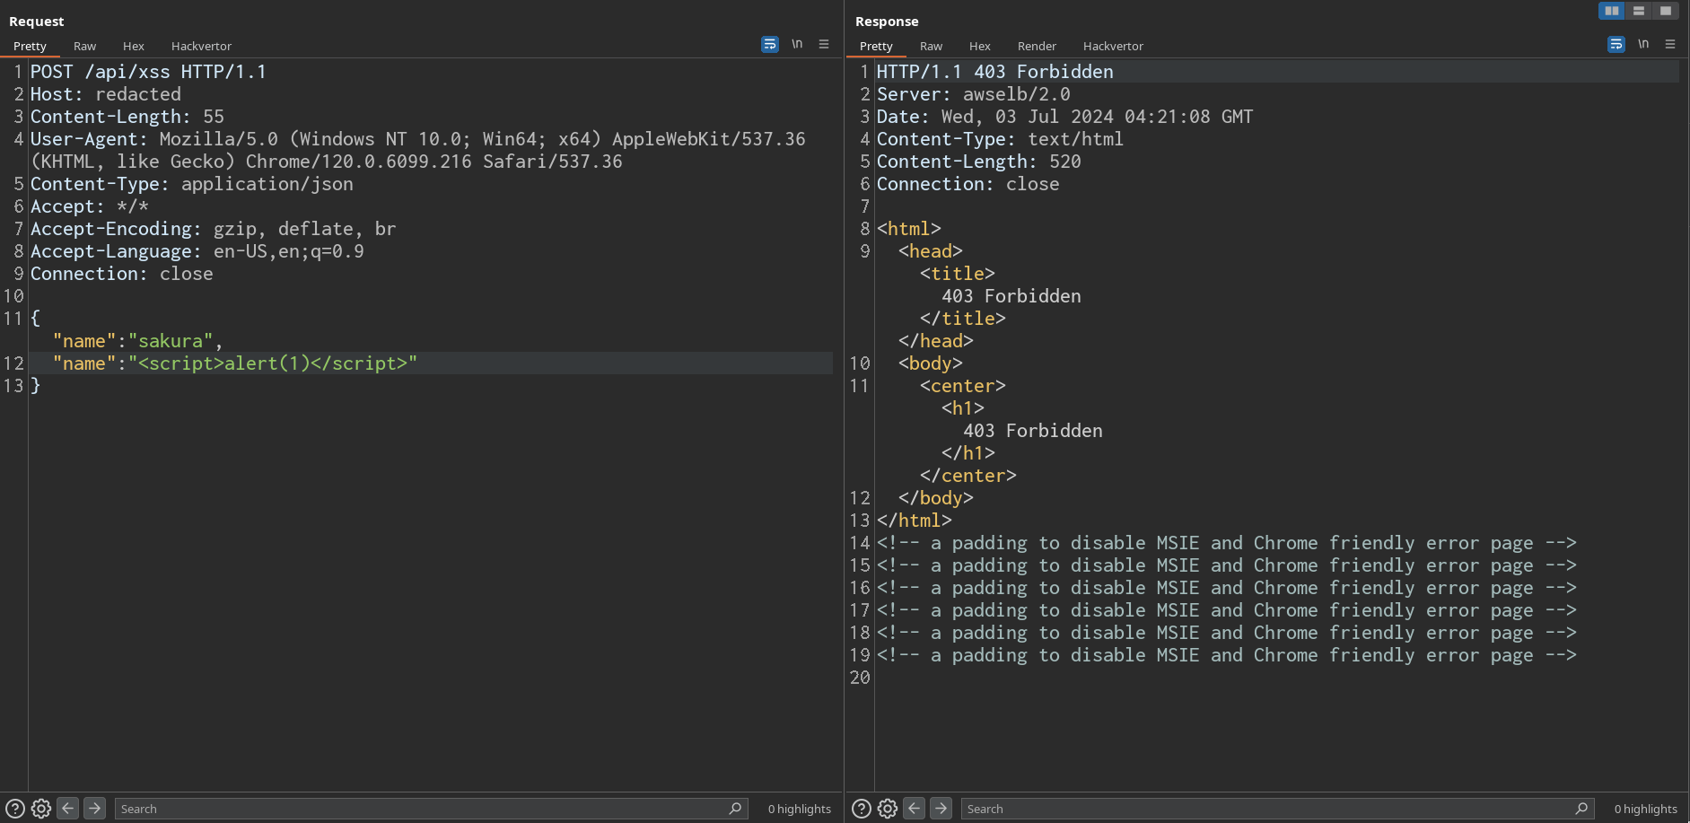Open the Request search settings gear
1690x823 pixels.
coord(41,809)
